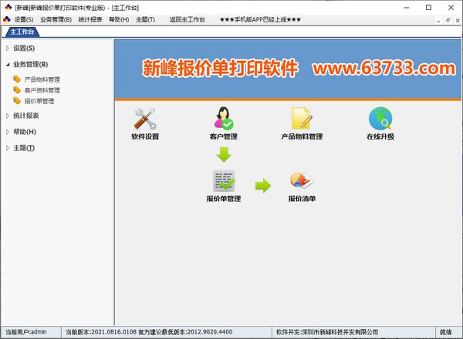Viewport: 463px width, 339px height.
Task: Click the 统计报表 sidebar label
Action: 26,116
